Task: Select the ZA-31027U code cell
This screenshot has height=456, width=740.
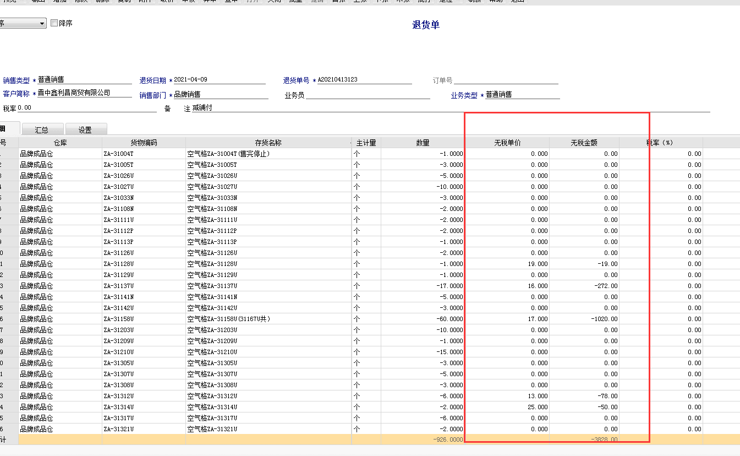Action: coord(144,187)
